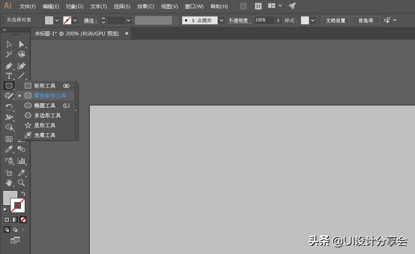Select the Type tool
415x254 pixels.
9,76
